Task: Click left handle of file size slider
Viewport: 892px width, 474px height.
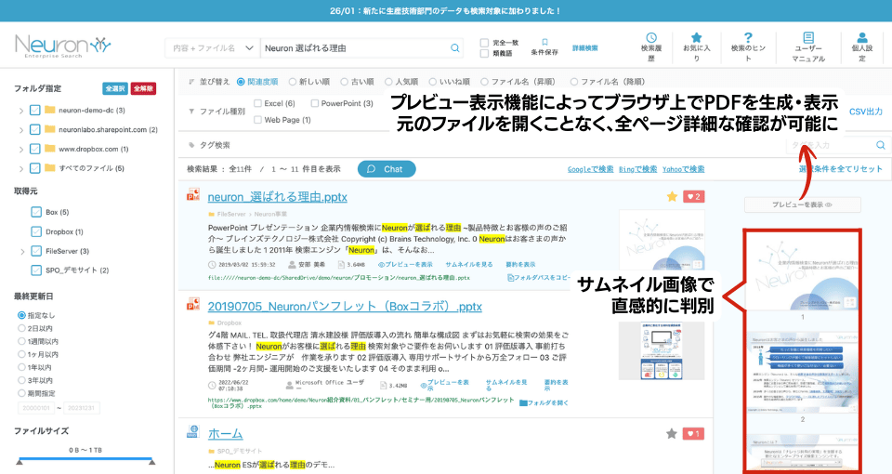Action: coord(19,462)
